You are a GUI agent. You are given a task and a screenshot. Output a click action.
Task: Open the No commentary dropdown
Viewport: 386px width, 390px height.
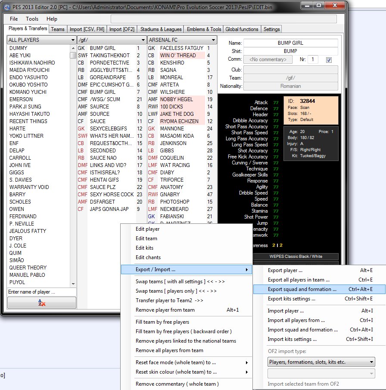tap(268, 59)
